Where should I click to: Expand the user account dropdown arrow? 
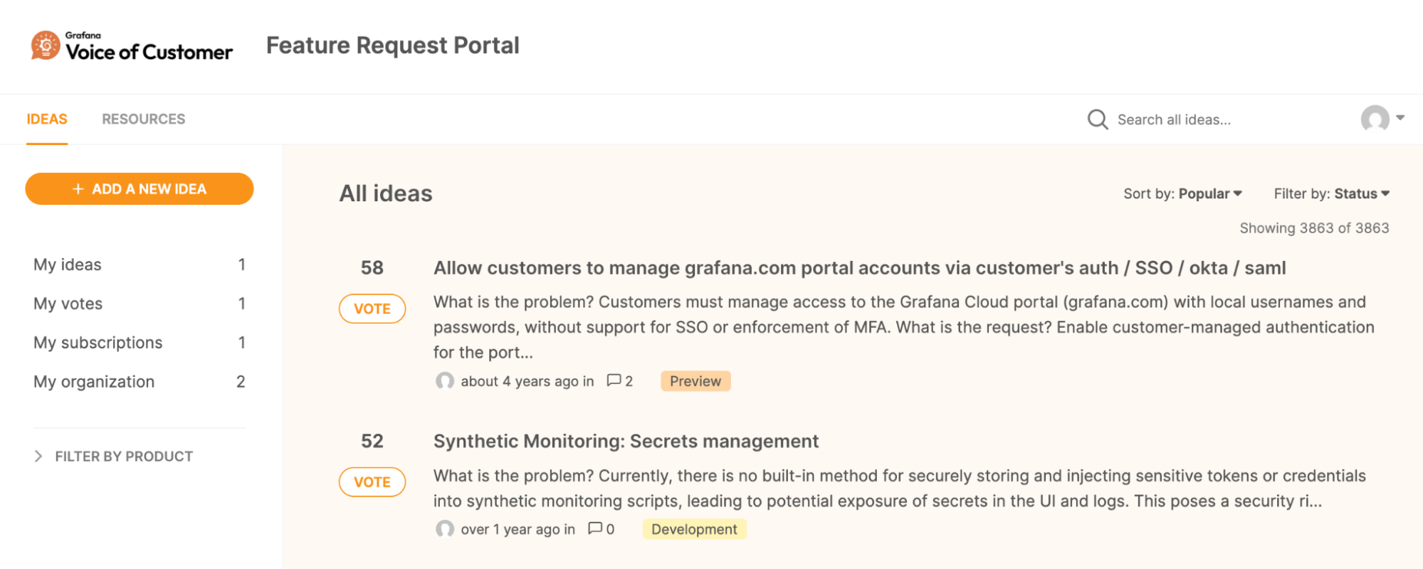coord(1400,118)
